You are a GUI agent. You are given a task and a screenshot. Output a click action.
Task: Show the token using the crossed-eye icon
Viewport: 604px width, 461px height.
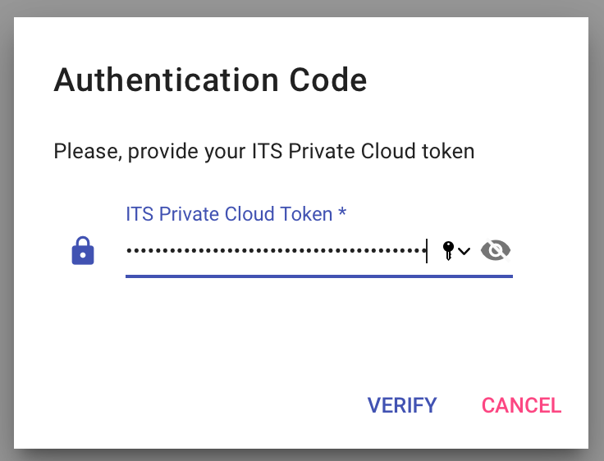(x=496, y=250)
